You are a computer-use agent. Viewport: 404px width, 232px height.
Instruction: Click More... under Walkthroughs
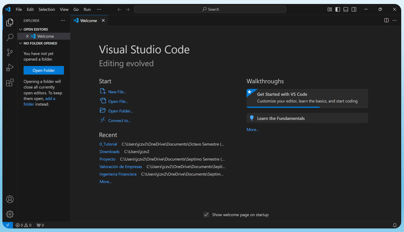point(252,129)
